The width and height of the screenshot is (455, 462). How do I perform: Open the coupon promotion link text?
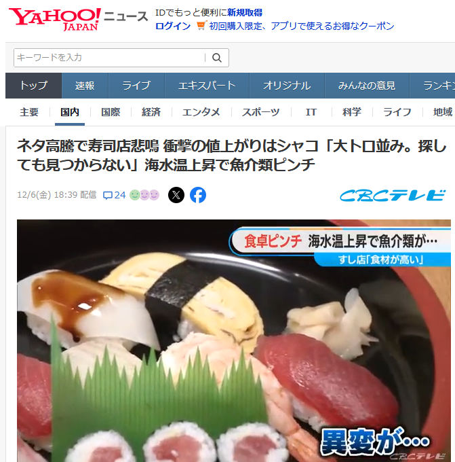click(x=302, y=26)
